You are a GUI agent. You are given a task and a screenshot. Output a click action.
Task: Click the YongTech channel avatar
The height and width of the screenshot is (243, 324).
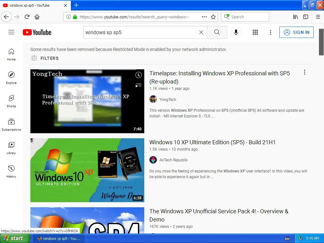tap(153, 99)
